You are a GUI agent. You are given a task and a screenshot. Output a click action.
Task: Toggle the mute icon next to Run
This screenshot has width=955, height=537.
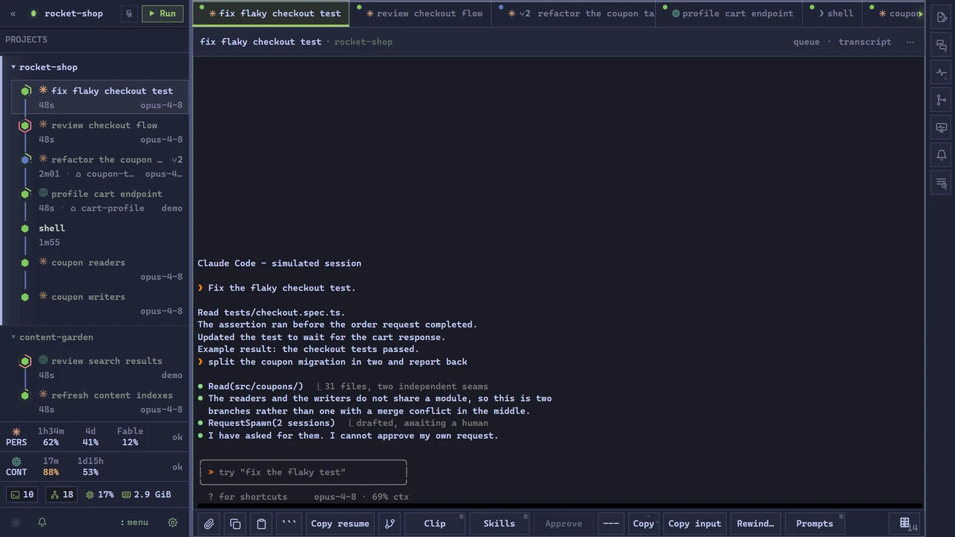(129, 13)
